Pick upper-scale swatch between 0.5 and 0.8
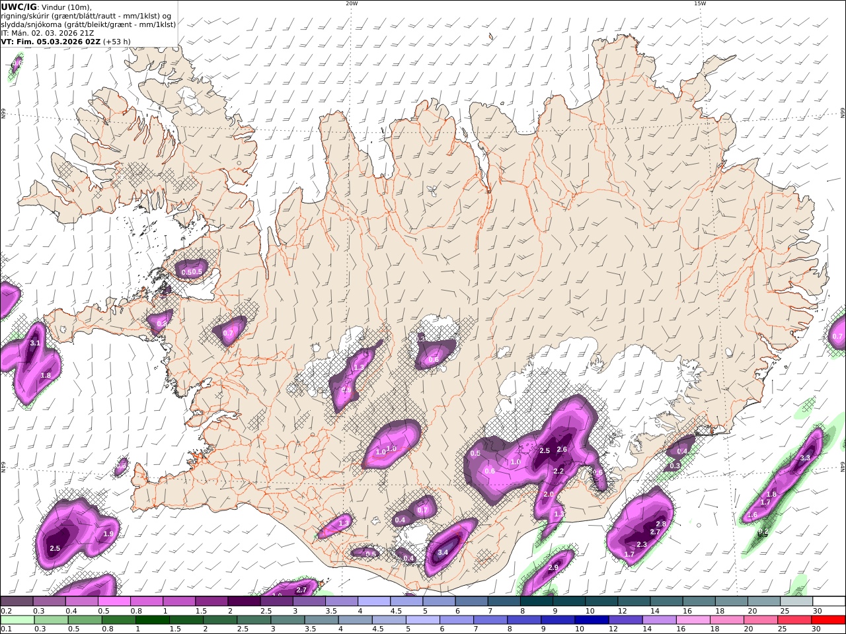Image resolution: width=846 pixels, height=634 pixels. [x=114, y=601]
